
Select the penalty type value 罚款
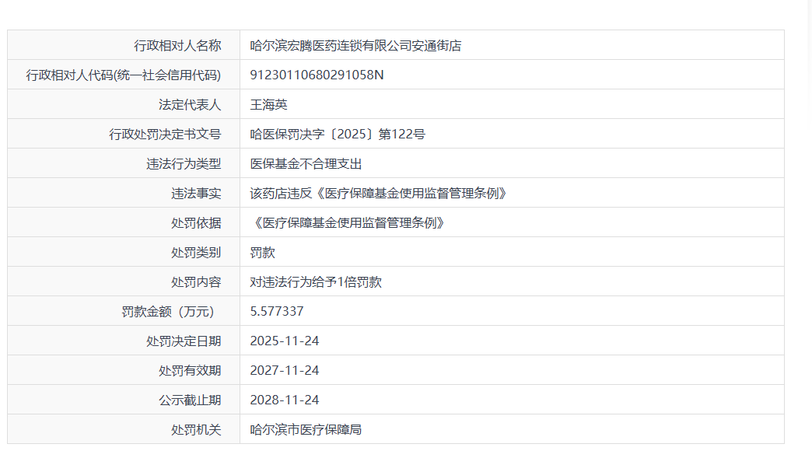tap(262, 253)
